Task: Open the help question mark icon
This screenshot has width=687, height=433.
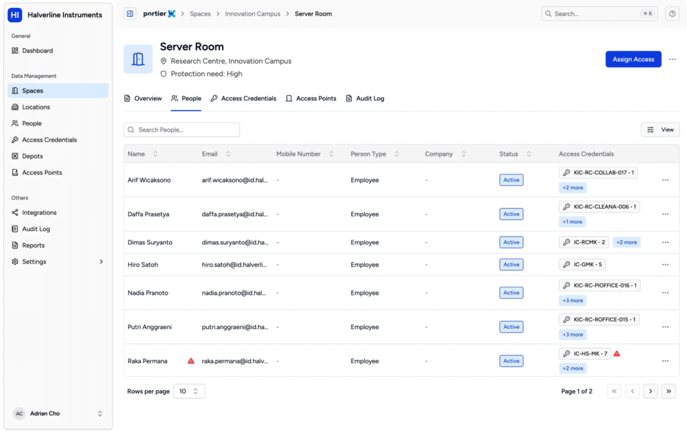Action: pyautogui.click(x=672, y=14)
